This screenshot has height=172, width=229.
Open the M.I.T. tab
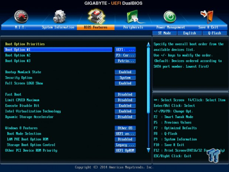[20, 27]
